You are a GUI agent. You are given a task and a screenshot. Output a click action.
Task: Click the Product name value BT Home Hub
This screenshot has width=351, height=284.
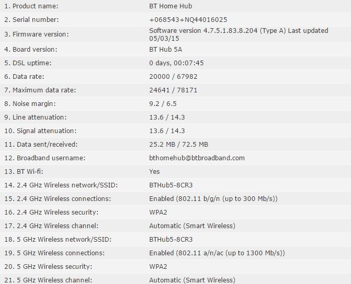(171, 6)
